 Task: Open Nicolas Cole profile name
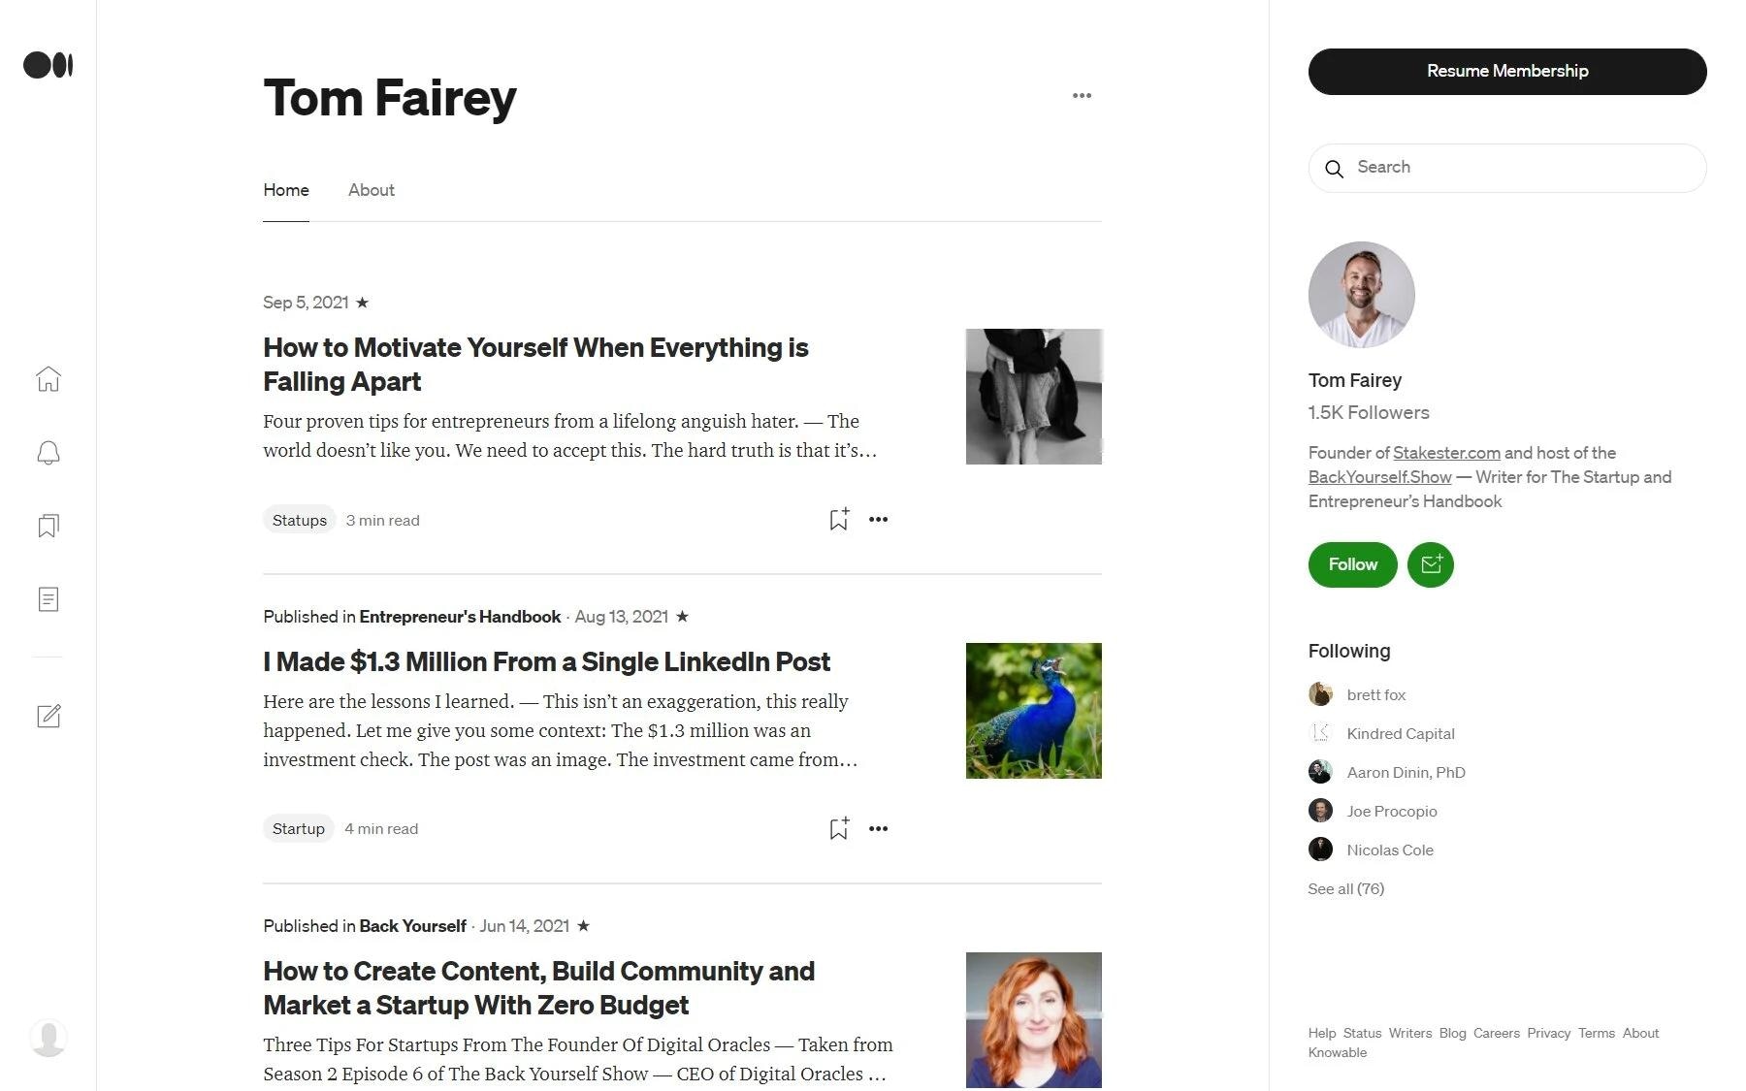(1390, 850)
